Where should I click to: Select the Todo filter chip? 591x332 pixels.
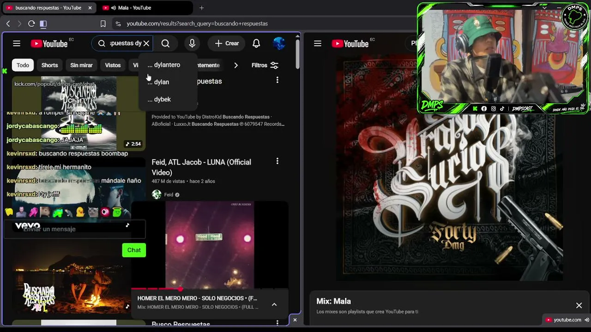tap(23, 65)
